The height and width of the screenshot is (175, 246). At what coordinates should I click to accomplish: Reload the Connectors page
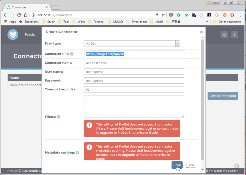pyautogui.click(x=19, y=15)
